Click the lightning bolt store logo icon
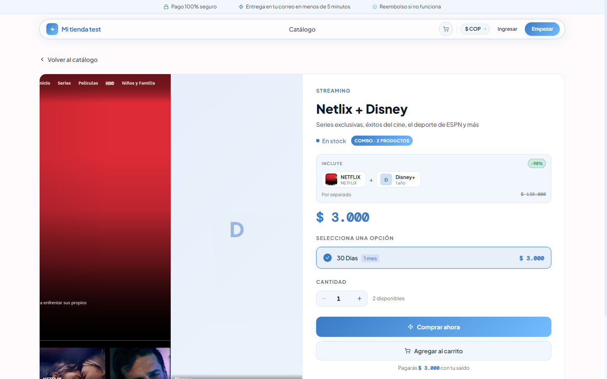This screenshot has width=607, height=379. coord(52,29)
